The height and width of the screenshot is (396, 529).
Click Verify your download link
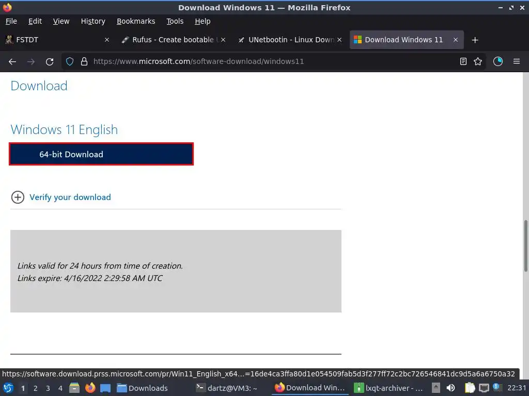point(70,197)
